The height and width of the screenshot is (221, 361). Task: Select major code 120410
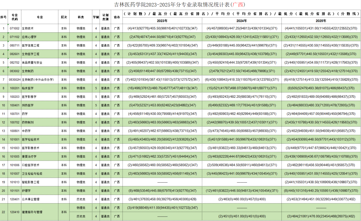pyautogui.click(x=14, y=212)
